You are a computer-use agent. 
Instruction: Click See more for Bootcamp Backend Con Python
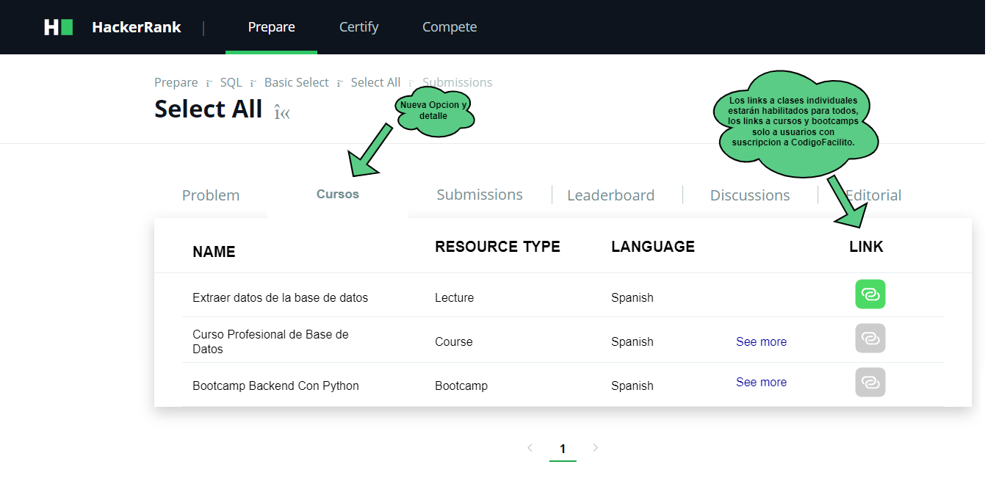point(761,382)
